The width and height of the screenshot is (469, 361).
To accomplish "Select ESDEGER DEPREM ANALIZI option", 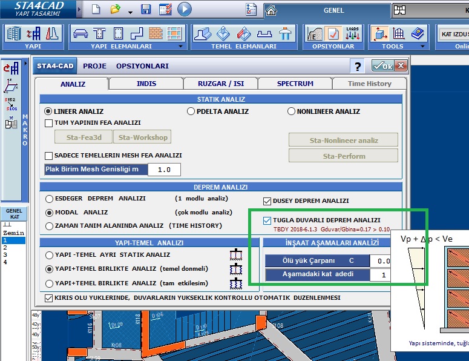I will click(50, 199).
